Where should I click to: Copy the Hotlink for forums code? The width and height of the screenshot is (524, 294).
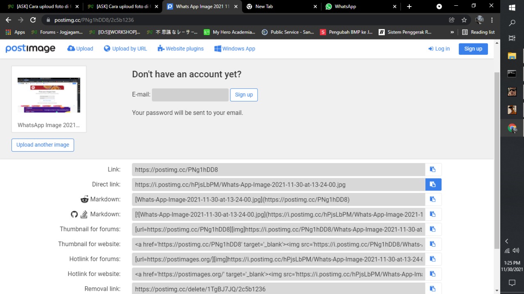433,259
